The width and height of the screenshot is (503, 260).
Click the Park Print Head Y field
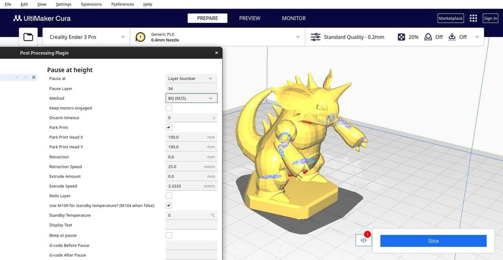click(x=192, y=147)
